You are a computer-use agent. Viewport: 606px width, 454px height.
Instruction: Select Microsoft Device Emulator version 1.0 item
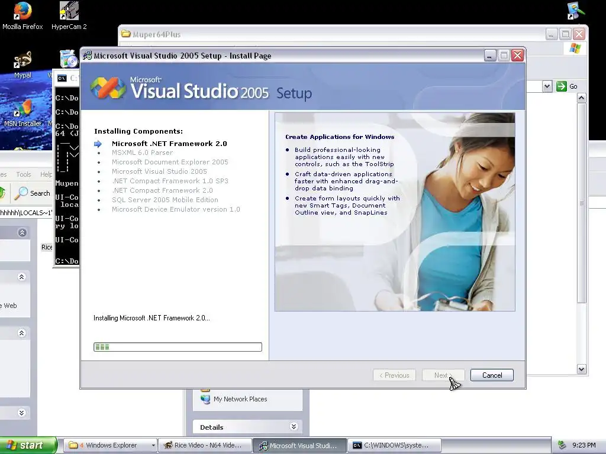pyautogui.click(x=176, y=209)
